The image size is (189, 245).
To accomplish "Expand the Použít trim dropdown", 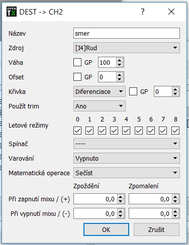I will point(100,106).
